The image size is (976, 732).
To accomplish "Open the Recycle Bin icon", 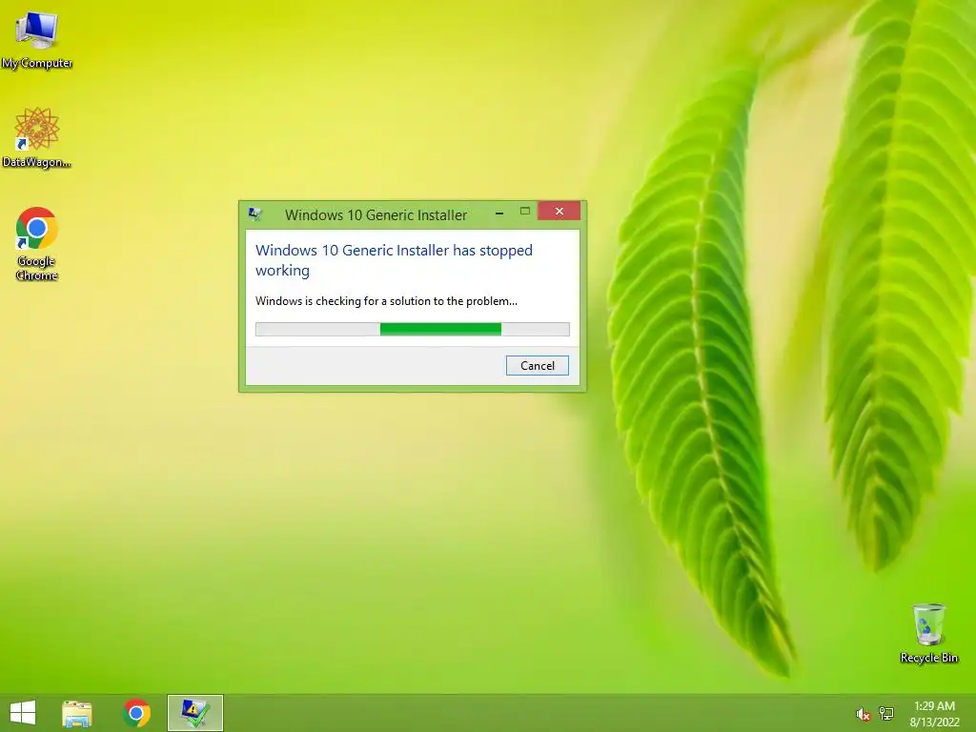I will pos(928,633).
